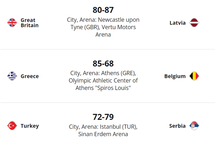
Task: Click the Serbia flag icon
Action: (194, 126)
